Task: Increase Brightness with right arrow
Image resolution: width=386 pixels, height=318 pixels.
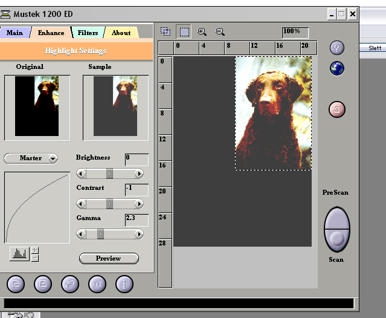Action: coord(139,174)
